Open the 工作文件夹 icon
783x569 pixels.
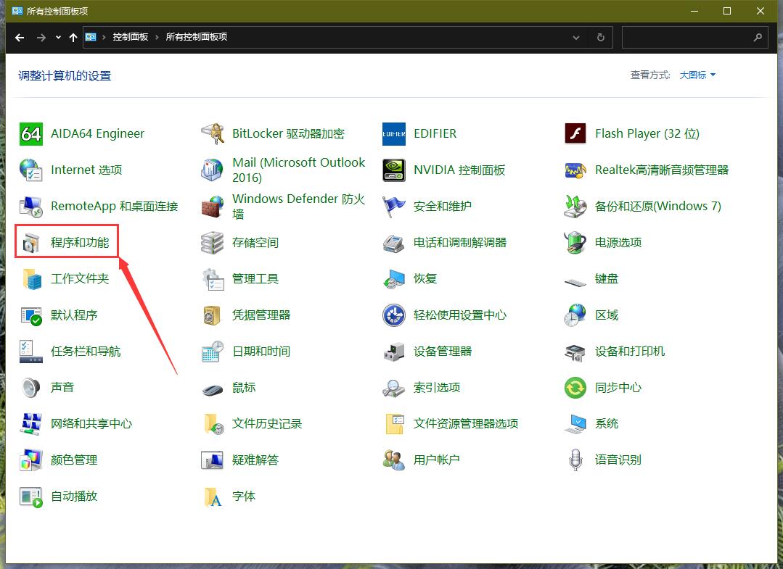tap(31, 279)
